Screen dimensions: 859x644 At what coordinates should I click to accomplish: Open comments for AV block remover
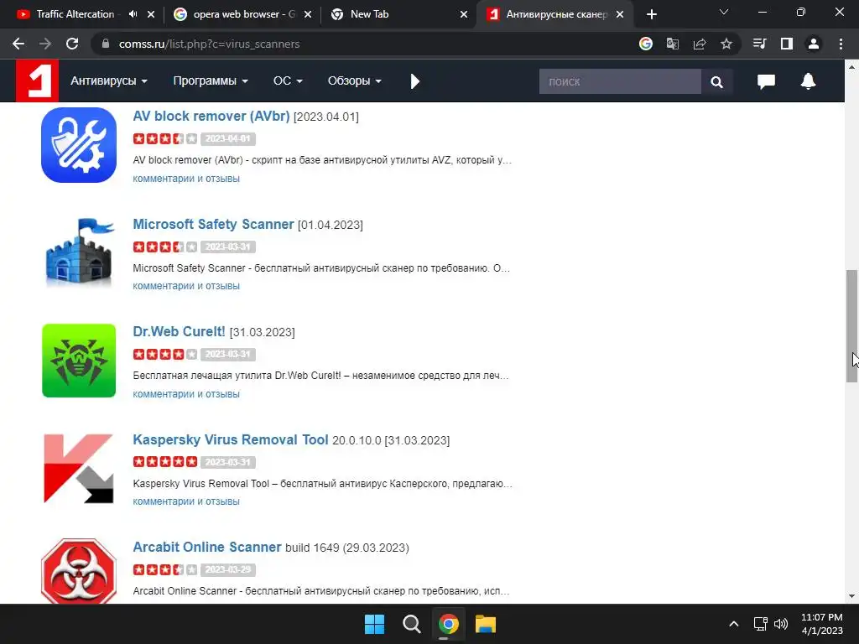(x=186, y=179)
